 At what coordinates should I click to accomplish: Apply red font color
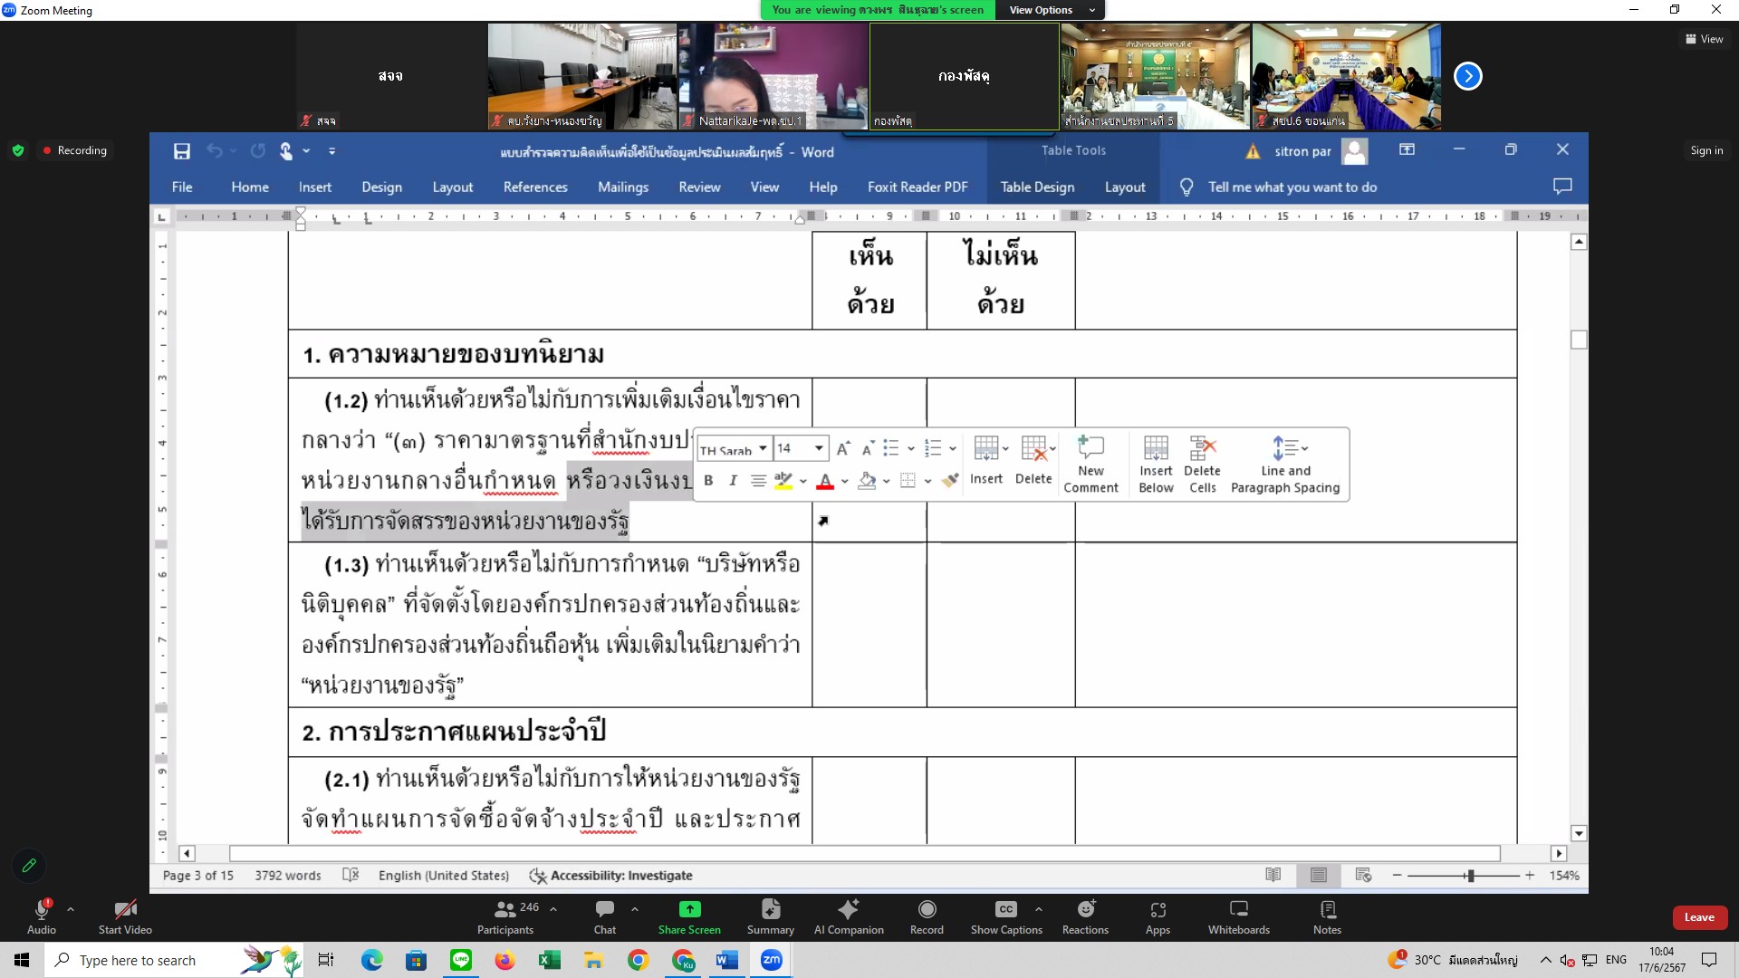[825, 481]
